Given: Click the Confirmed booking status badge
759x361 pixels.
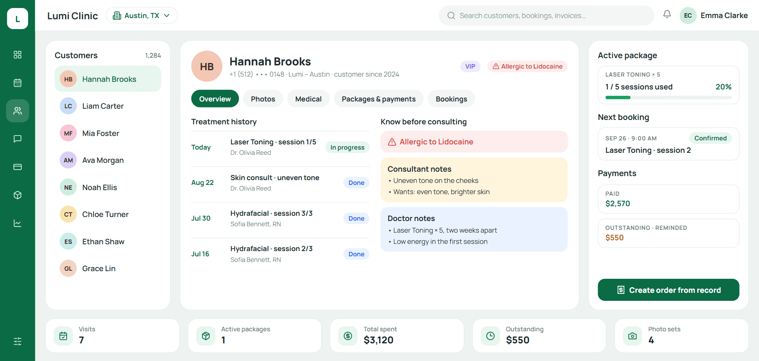Looking at the screenshot, I should [x=710, y=138].
